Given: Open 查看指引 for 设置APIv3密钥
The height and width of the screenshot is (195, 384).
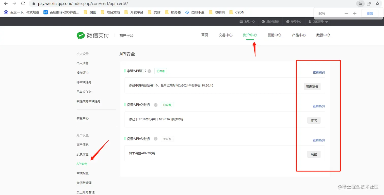Looking at the screenshot, I should pos(319,140).
